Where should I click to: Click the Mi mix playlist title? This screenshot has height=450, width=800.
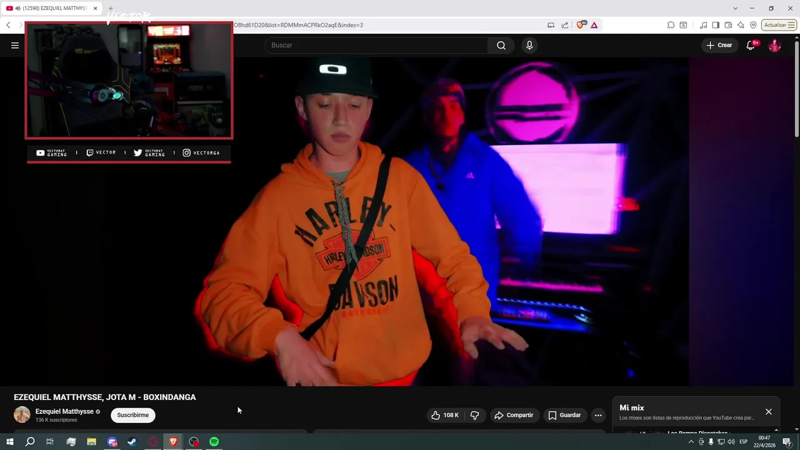pos(631,408)
